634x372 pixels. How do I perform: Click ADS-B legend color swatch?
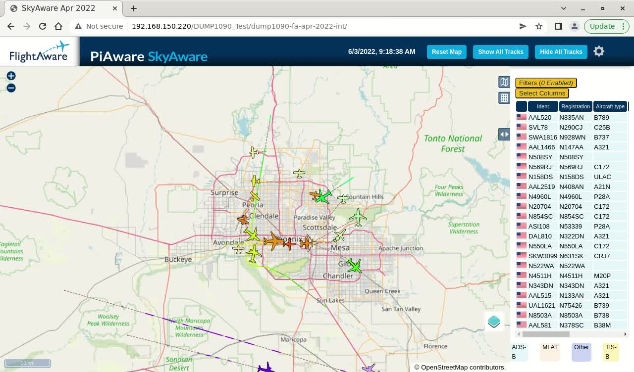[x=519, y=352]
